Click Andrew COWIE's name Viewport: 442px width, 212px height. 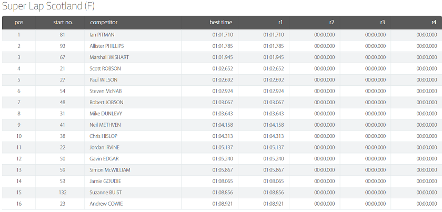tap(106, 204)
